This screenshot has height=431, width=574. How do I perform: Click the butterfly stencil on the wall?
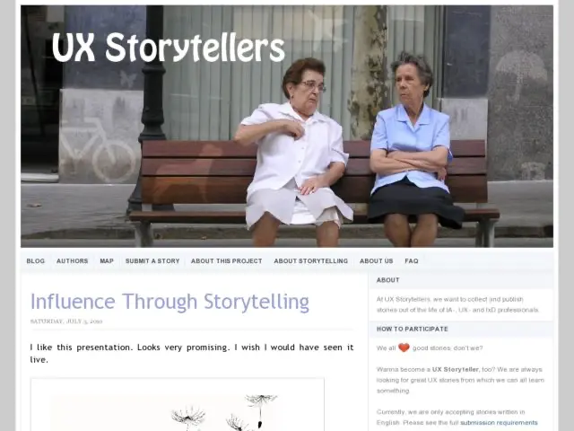[127, 79]
